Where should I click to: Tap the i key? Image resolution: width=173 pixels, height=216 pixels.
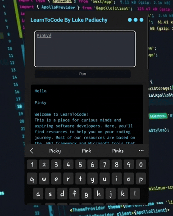click(117, 179)
